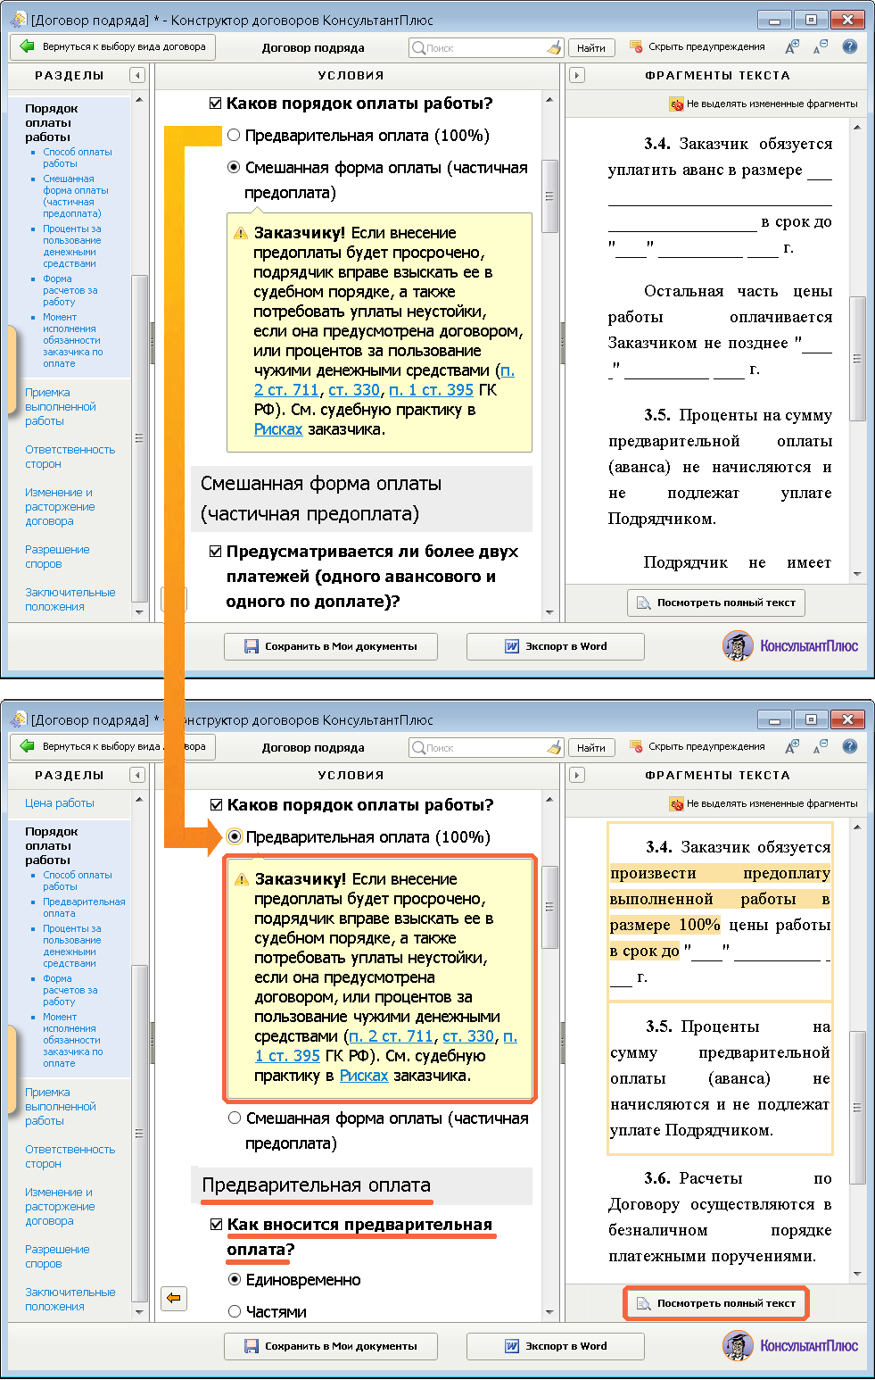Open help in the lower window toolbar
875x1380 pixels.
tap(850, 746)
